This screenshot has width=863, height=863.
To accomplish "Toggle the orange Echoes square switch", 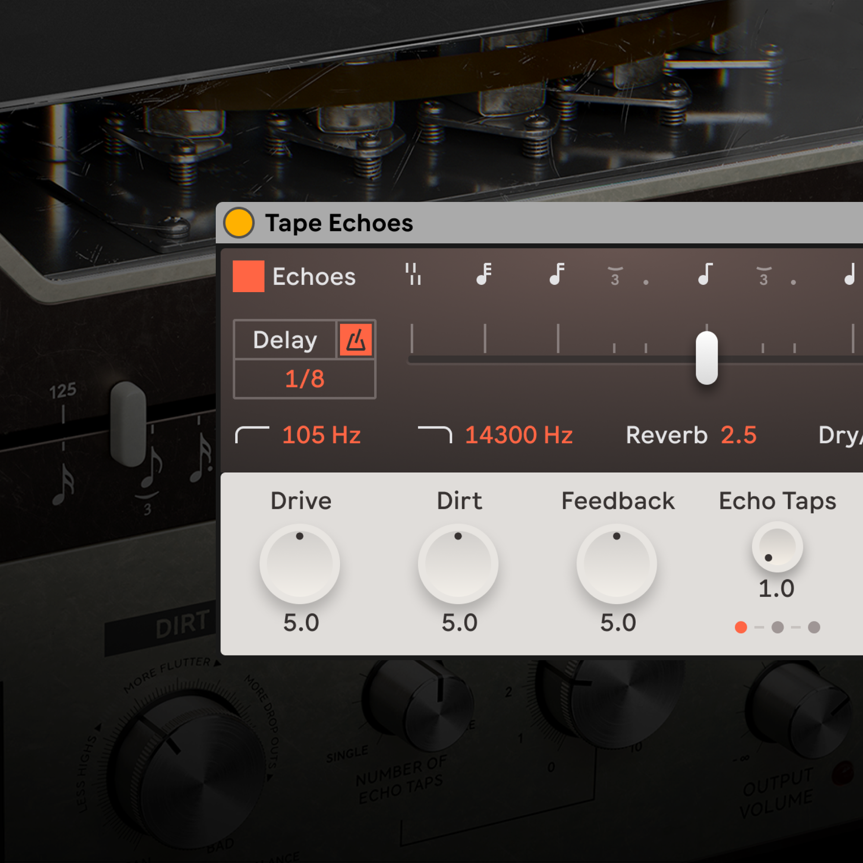I will click(249, 276).
